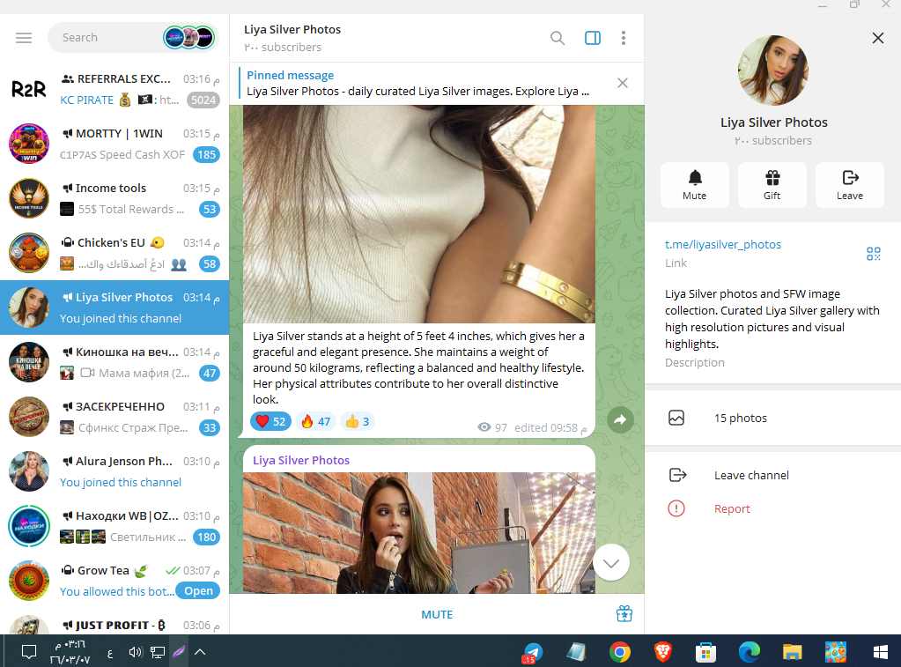Dismiss the pinned message bar
Screen dimensions: 901x667
pos(623,83)
